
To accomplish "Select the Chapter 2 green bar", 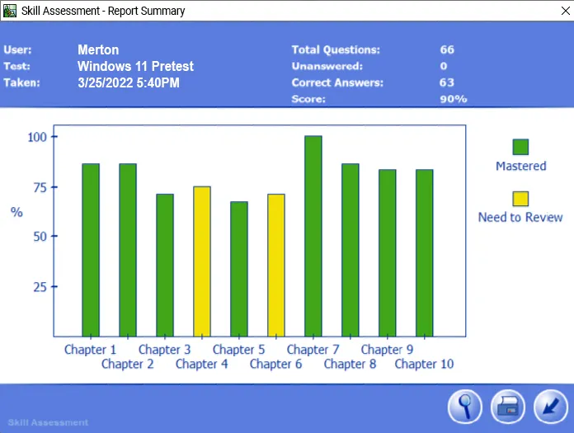I will coord(128,250).
